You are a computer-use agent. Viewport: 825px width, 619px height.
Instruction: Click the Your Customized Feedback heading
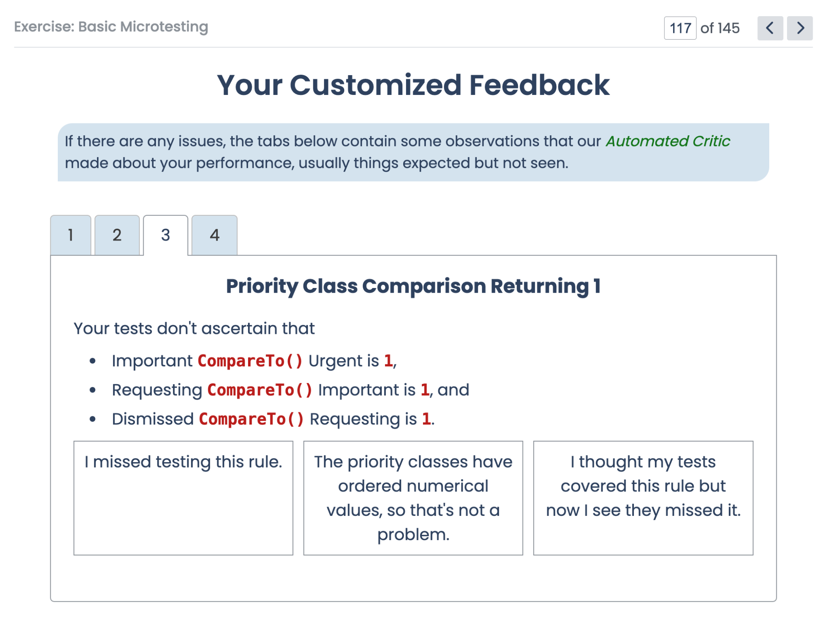(x=413, y=85)
